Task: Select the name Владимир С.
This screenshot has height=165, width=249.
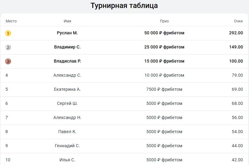Action: pyautogui.click(x=67, y=47)
